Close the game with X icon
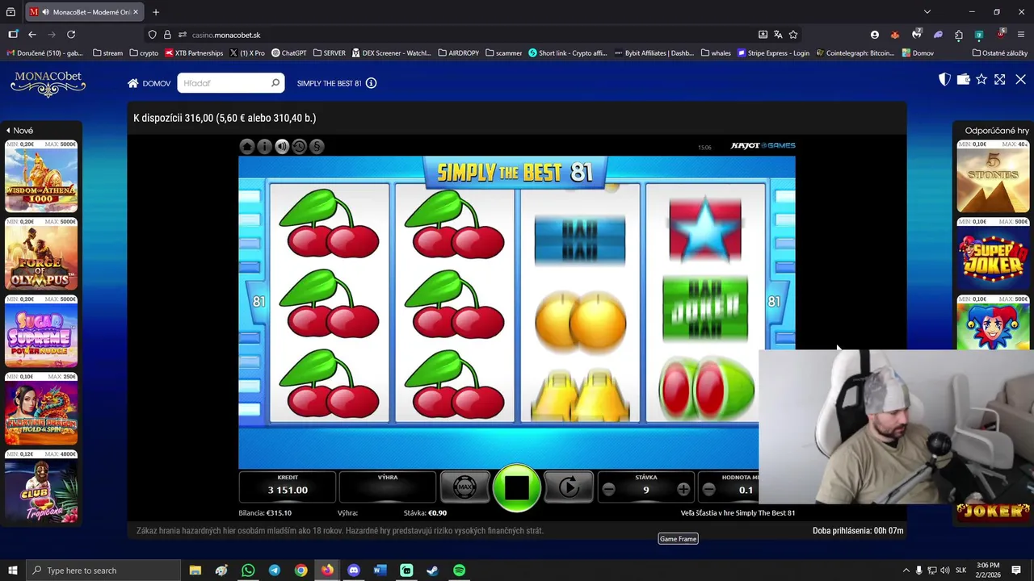Image resolution: width=1034 pixels, height=581 pixels. pos(1020,79)
